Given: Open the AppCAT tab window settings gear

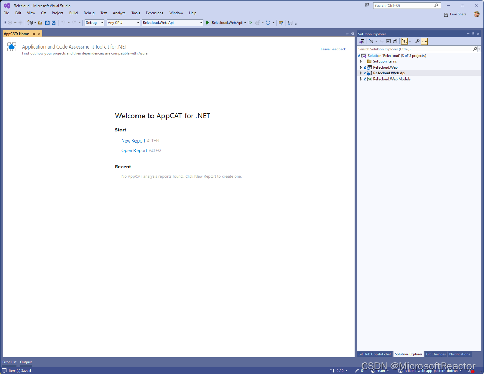Looking at the screenshot, I should 353,34.
